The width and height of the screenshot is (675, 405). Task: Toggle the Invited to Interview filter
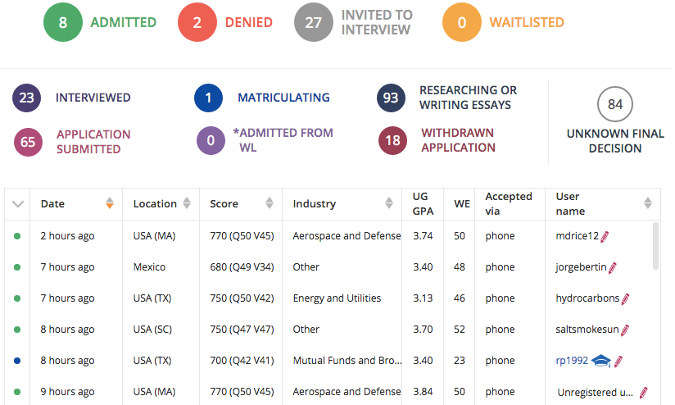[314, 22]
